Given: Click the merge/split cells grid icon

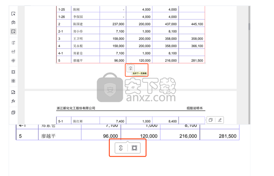Looking at the screenshot, I should pos(13,81).
